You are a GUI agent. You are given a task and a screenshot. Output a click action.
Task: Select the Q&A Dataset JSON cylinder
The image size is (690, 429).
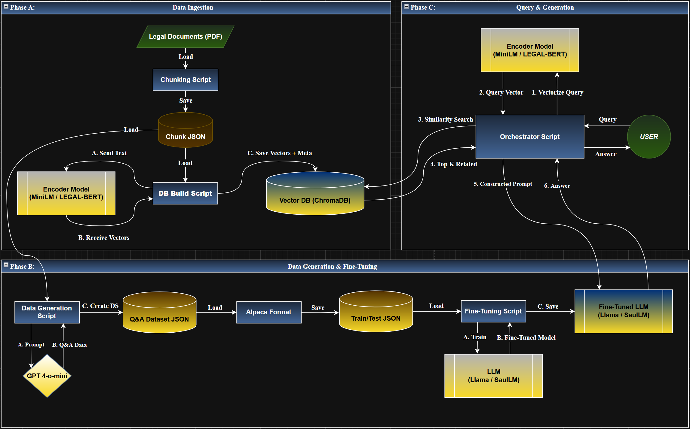(x=160, y=313)
